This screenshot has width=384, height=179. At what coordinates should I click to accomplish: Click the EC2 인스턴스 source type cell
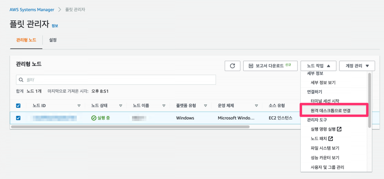(280, 118)
